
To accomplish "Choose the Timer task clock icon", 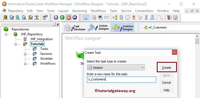I will click(127, 17).
